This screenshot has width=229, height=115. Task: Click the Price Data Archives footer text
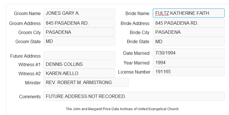click(122, 109)
